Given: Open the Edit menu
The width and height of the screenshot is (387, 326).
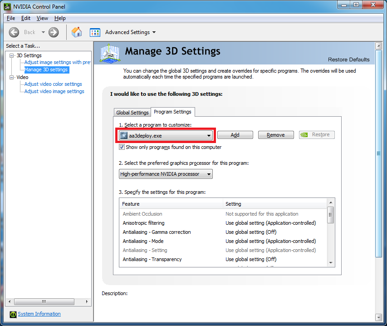Looking at the screenshot, I should [x=26, y=18].
